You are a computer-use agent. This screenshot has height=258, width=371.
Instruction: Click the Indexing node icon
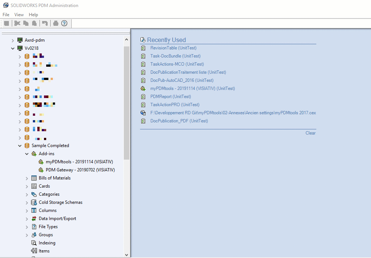tap(34, 243)
